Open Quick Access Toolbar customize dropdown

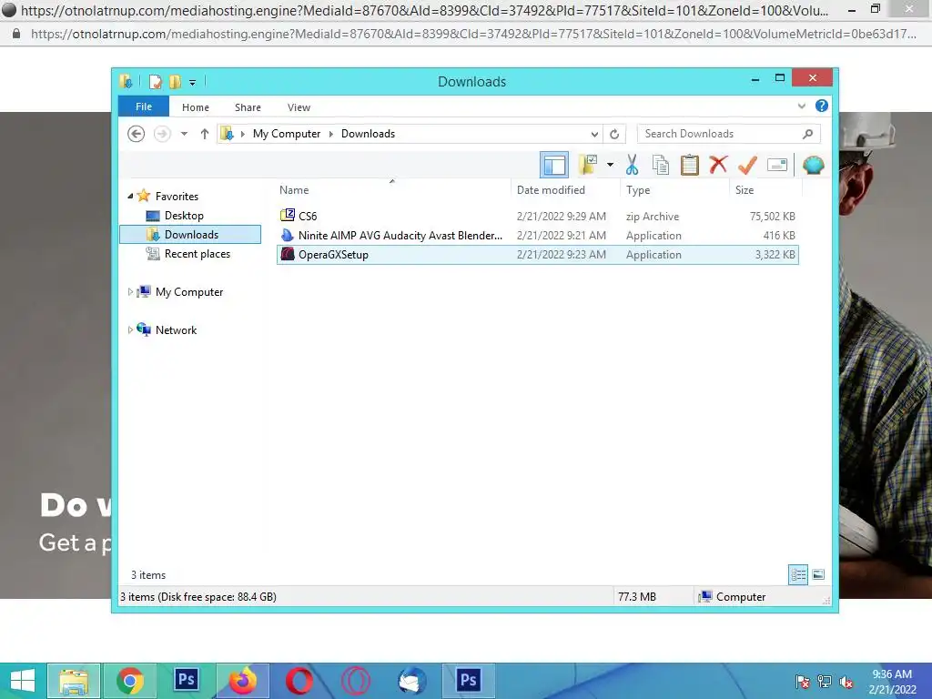point(192,83)
